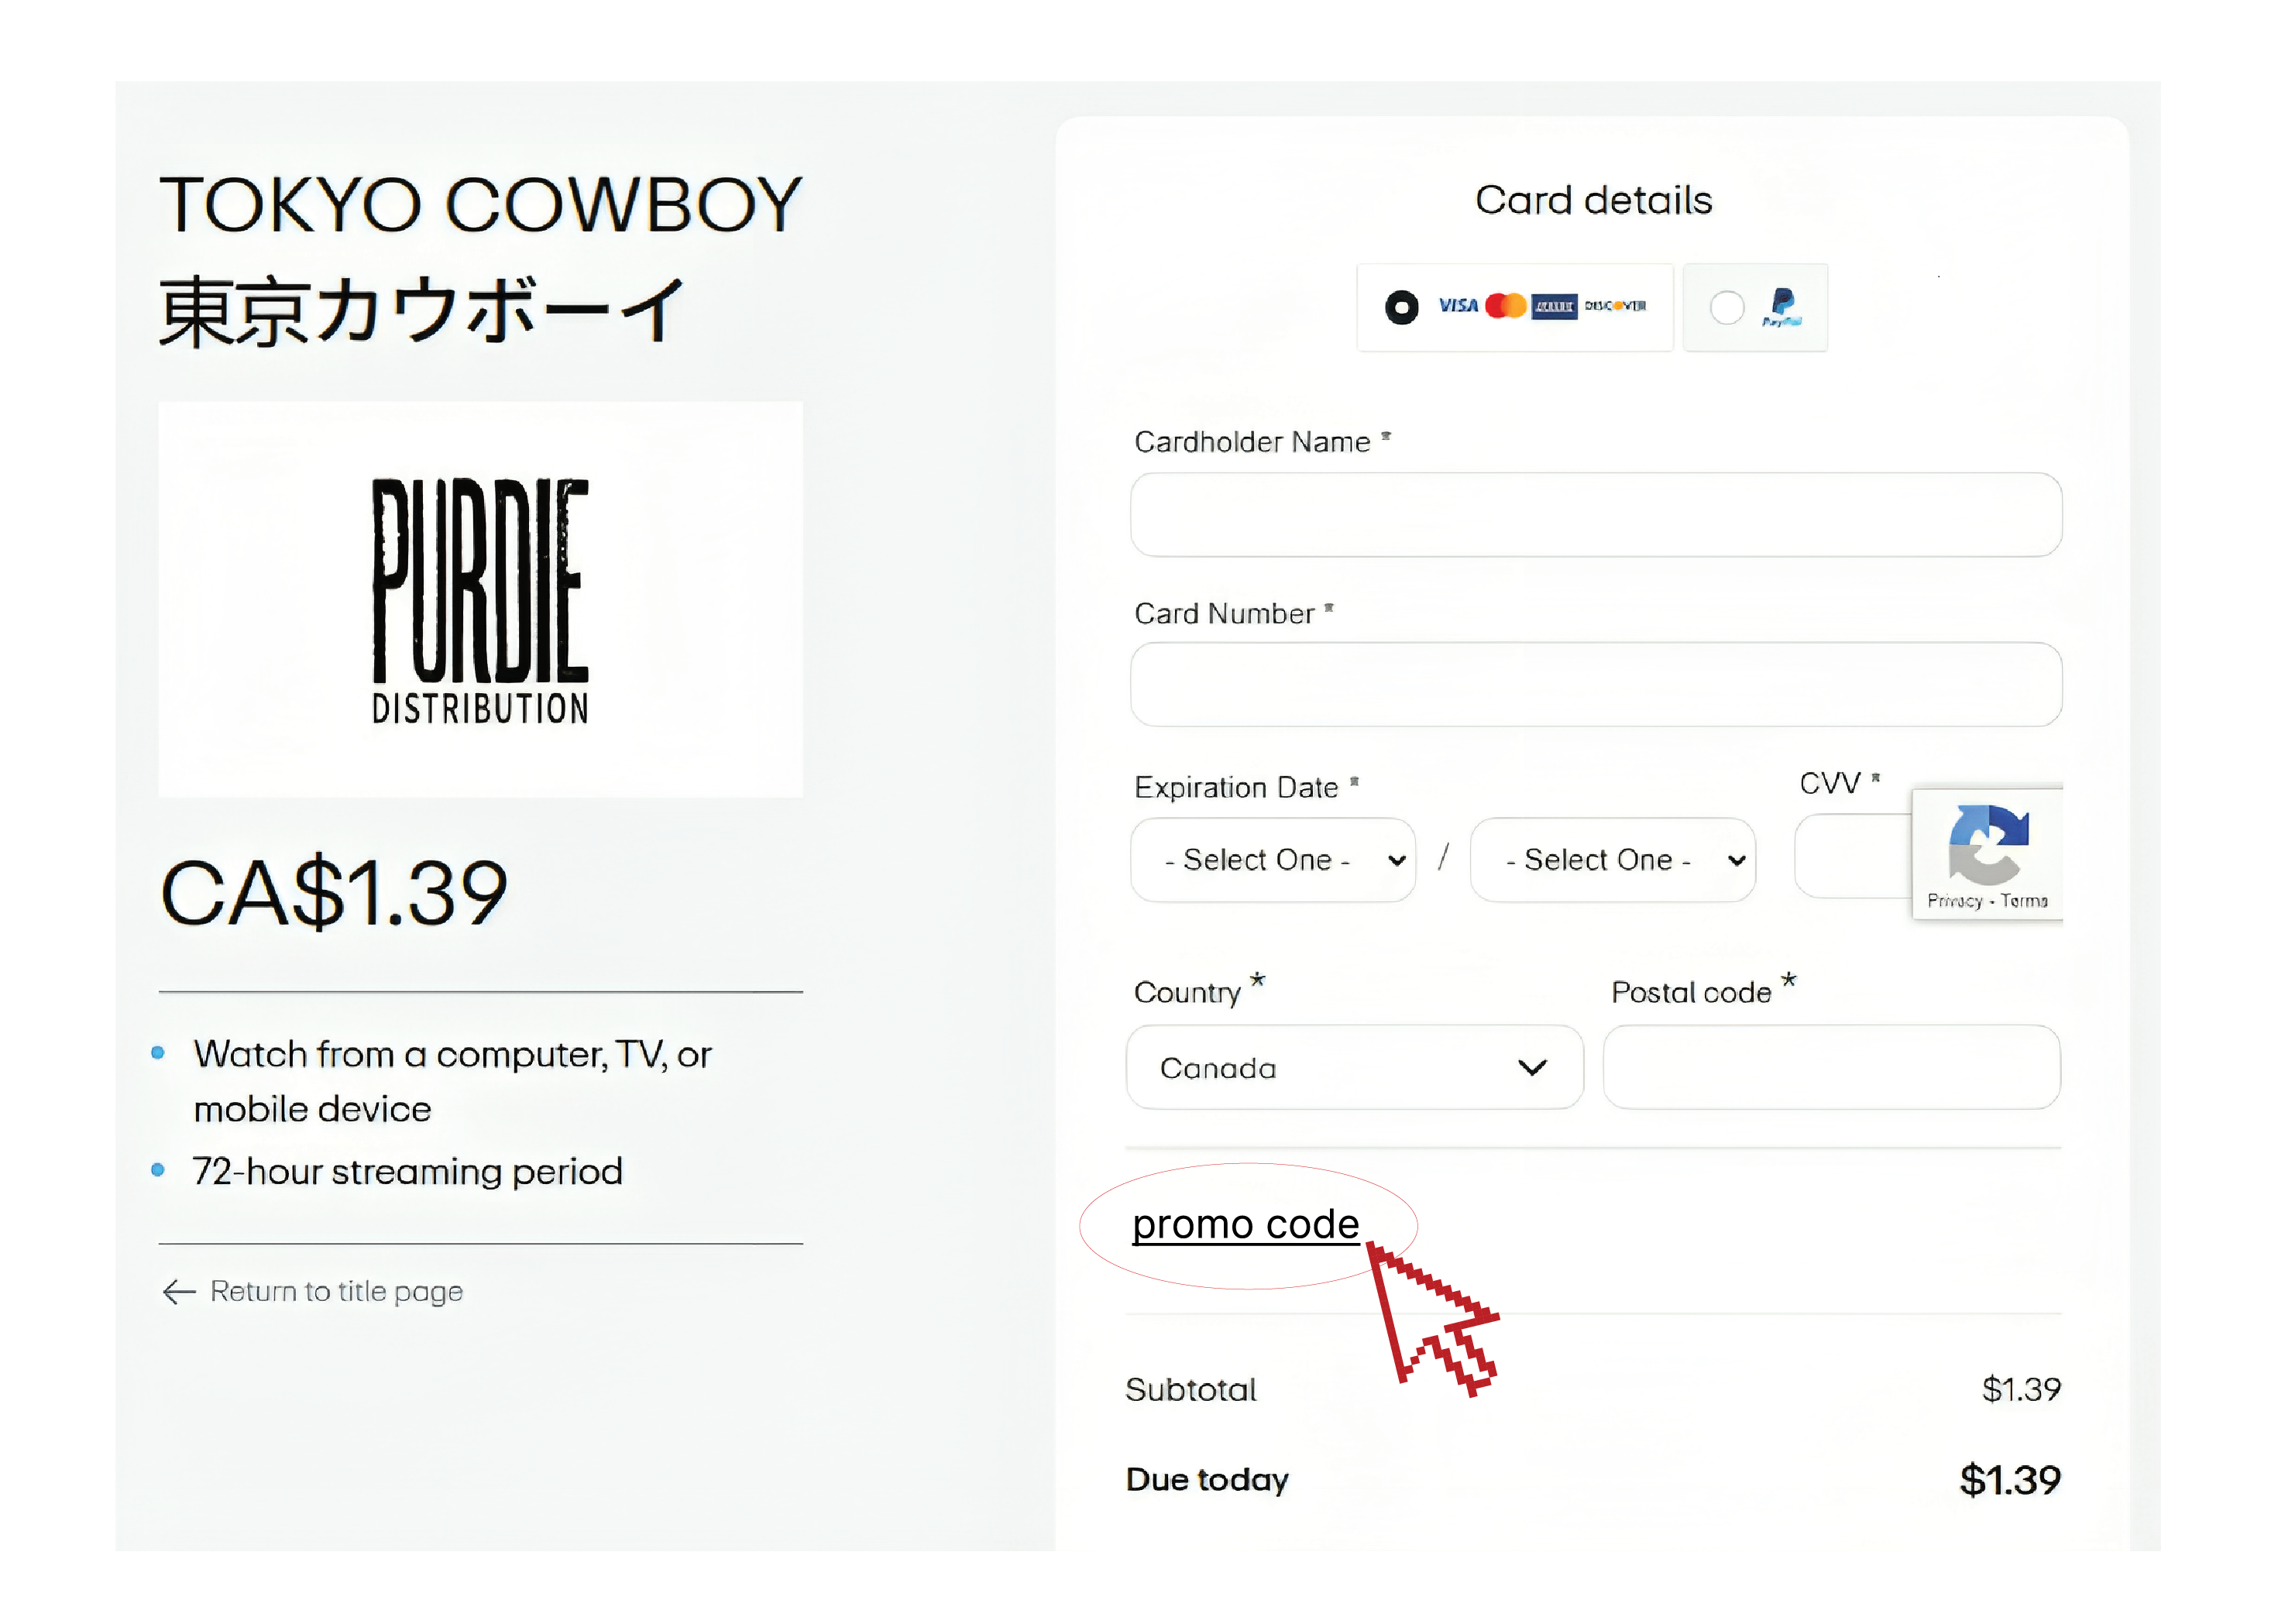Click the PayPal logo icon
The image size is (2278, 1624).
pyautogui.click(x=1781, y=306)
